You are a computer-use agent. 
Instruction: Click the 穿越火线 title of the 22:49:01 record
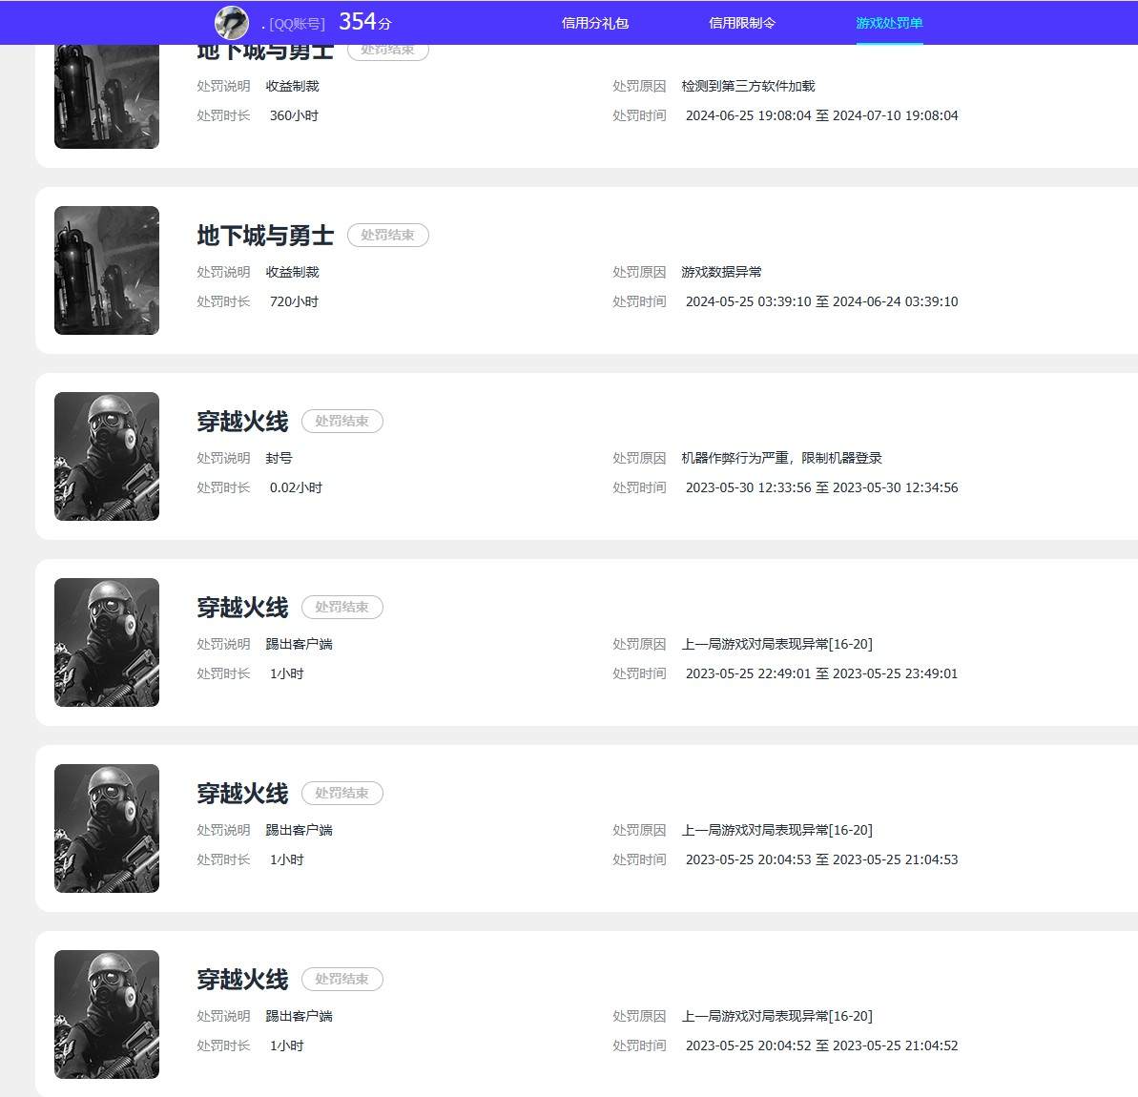tap(242, 607)
